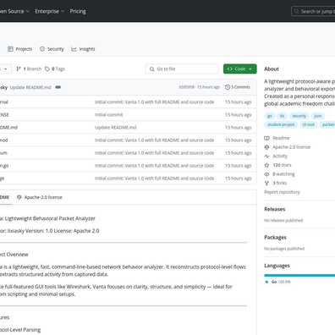Open the LICENSE file's Initial commit message
335x335 pixels.
108,115
